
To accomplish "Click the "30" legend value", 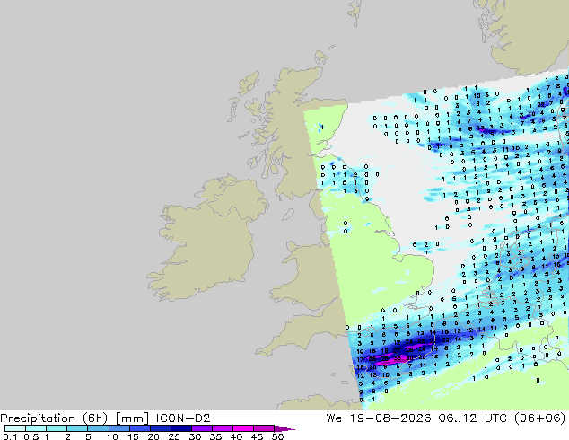I will pos(195,436).
